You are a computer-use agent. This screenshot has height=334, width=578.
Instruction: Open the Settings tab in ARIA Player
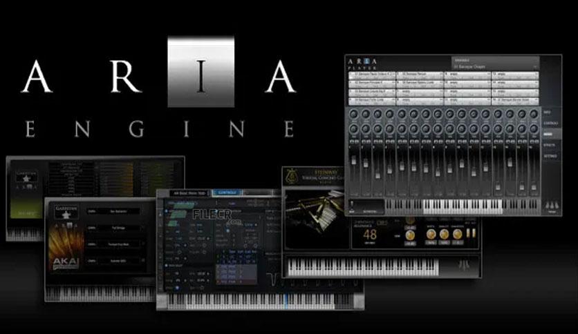pyautogui.click(x=550, y=156)
